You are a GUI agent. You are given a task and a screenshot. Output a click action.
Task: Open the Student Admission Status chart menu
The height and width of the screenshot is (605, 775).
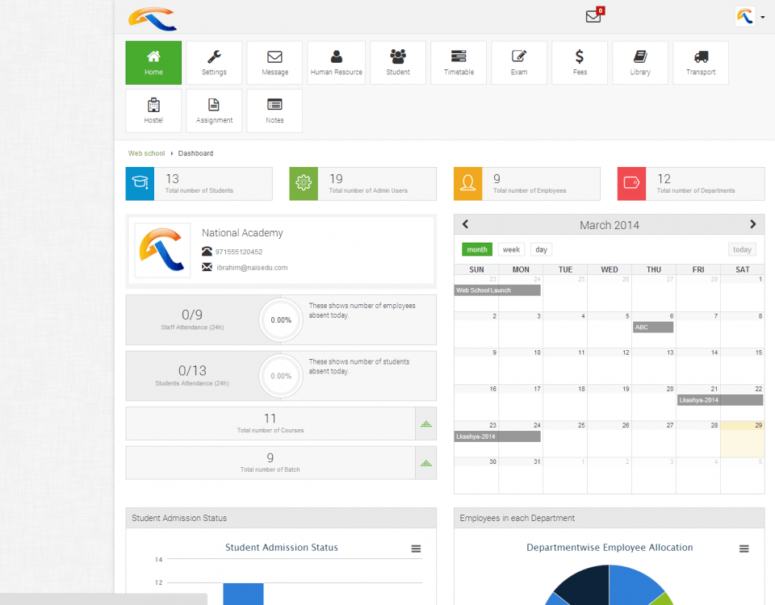pos(416,549)
